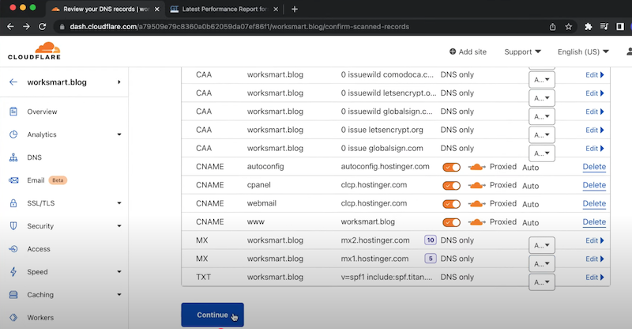632x329 pixels.
Task: Open TTL dropdown for issuewild globalsign row
Action: click(x=542, y=116)
